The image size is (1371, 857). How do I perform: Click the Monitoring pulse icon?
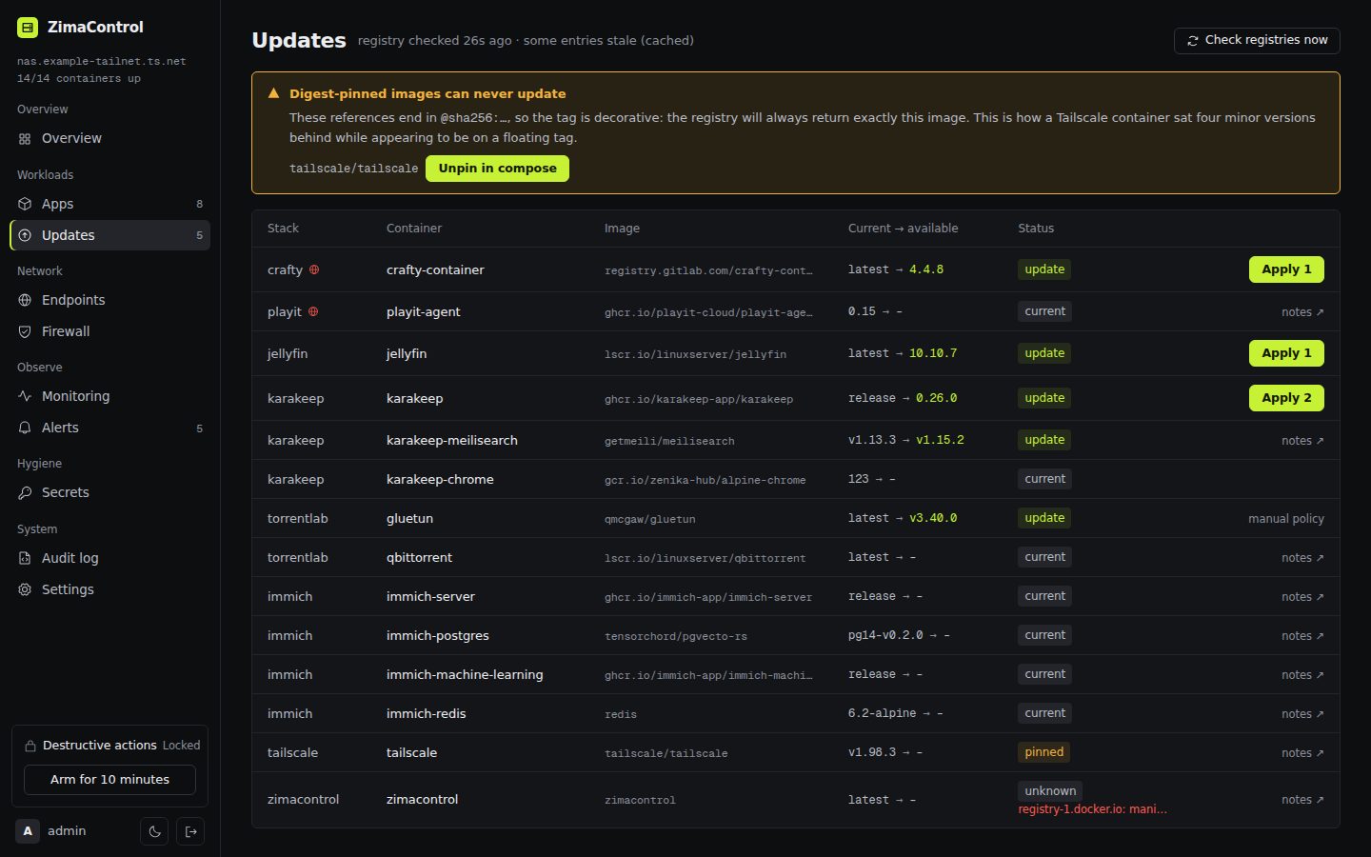coord(25,396)
